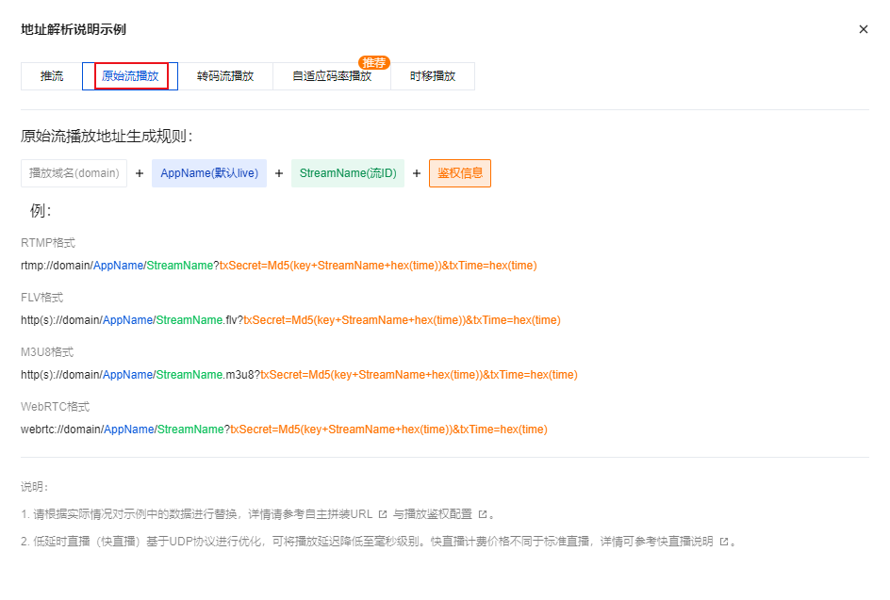Viewport: 890px width, 600px height.
Task: Click the FLV example URL with StreamName.flv
Action: click(x=290, y=320)
